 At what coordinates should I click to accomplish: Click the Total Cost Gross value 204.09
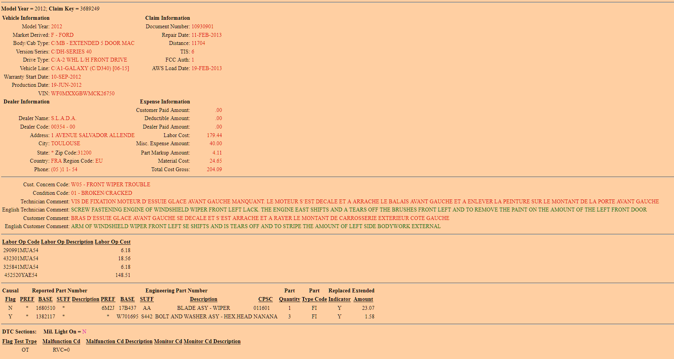[214, 169]
